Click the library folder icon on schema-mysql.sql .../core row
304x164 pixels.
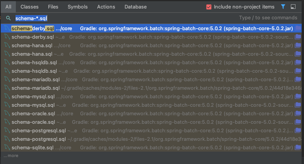298,97
